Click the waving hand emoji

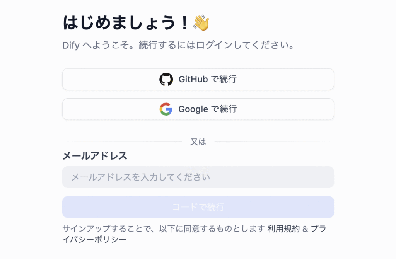[x=201, y=23]
